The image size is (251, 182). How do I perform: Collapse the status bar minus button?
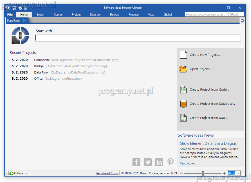(7, 173)
